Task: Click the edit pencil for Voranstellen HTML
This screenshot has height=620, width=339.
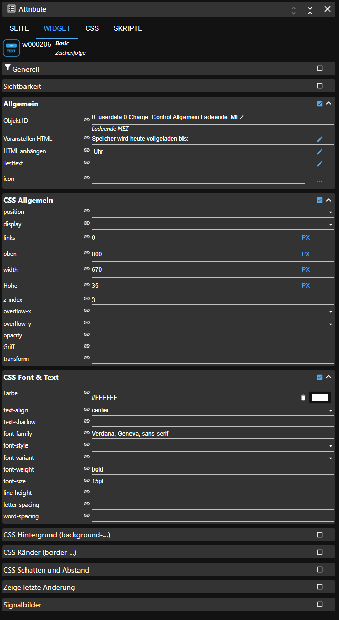Action: click(x=320, y=139)
